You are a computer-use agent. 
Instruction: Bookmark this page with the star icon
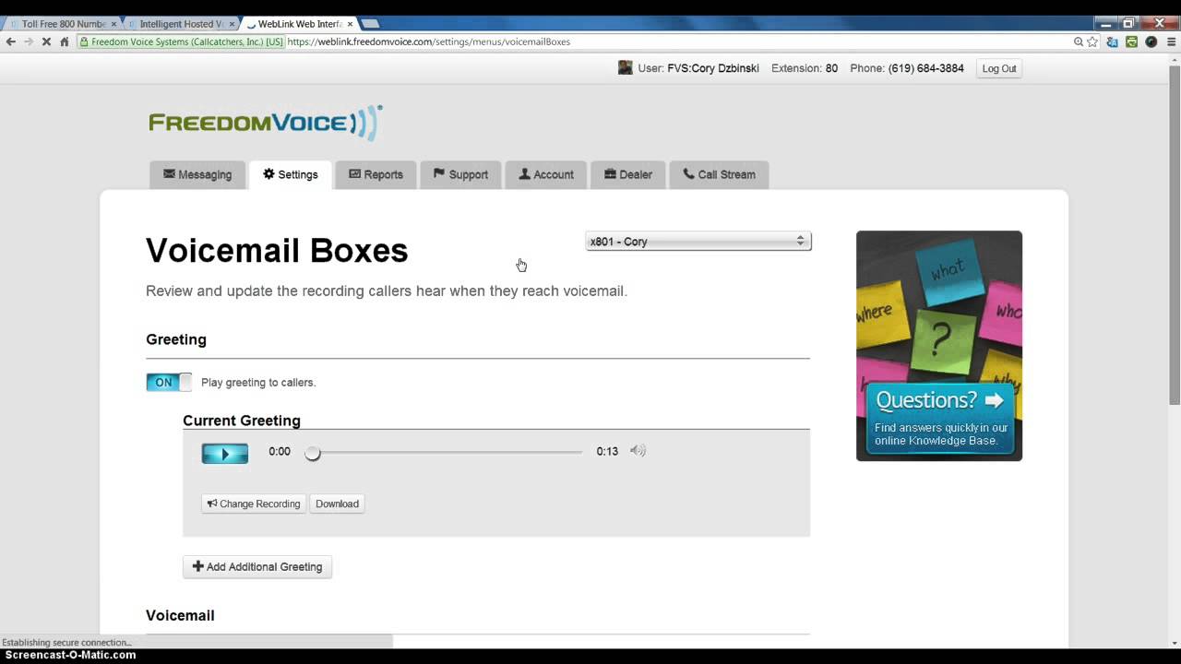(1092, 41)
